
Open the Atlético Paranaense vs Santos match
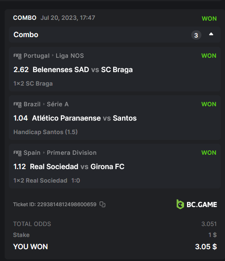point(84,118)
